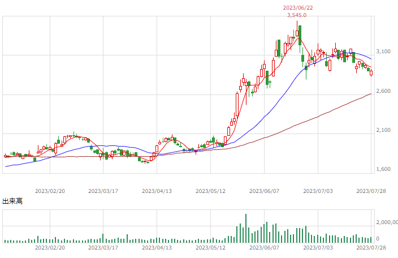
Task: Click 2023/02/20 date under the price chart
Action: [x=50, y=191]
